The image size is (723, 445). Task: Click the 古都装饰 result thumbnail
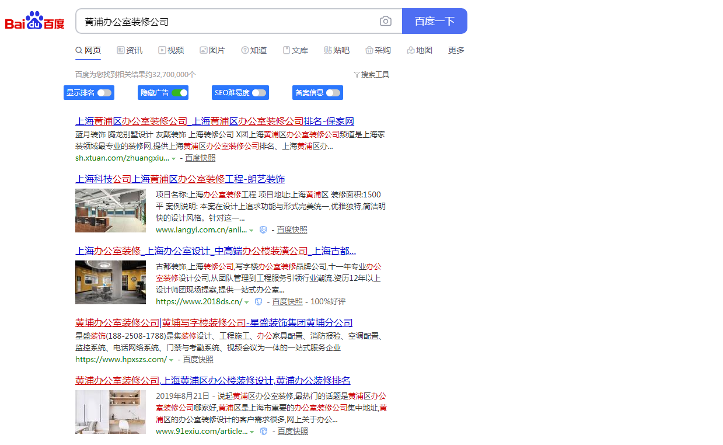click(x=110, y=282)
